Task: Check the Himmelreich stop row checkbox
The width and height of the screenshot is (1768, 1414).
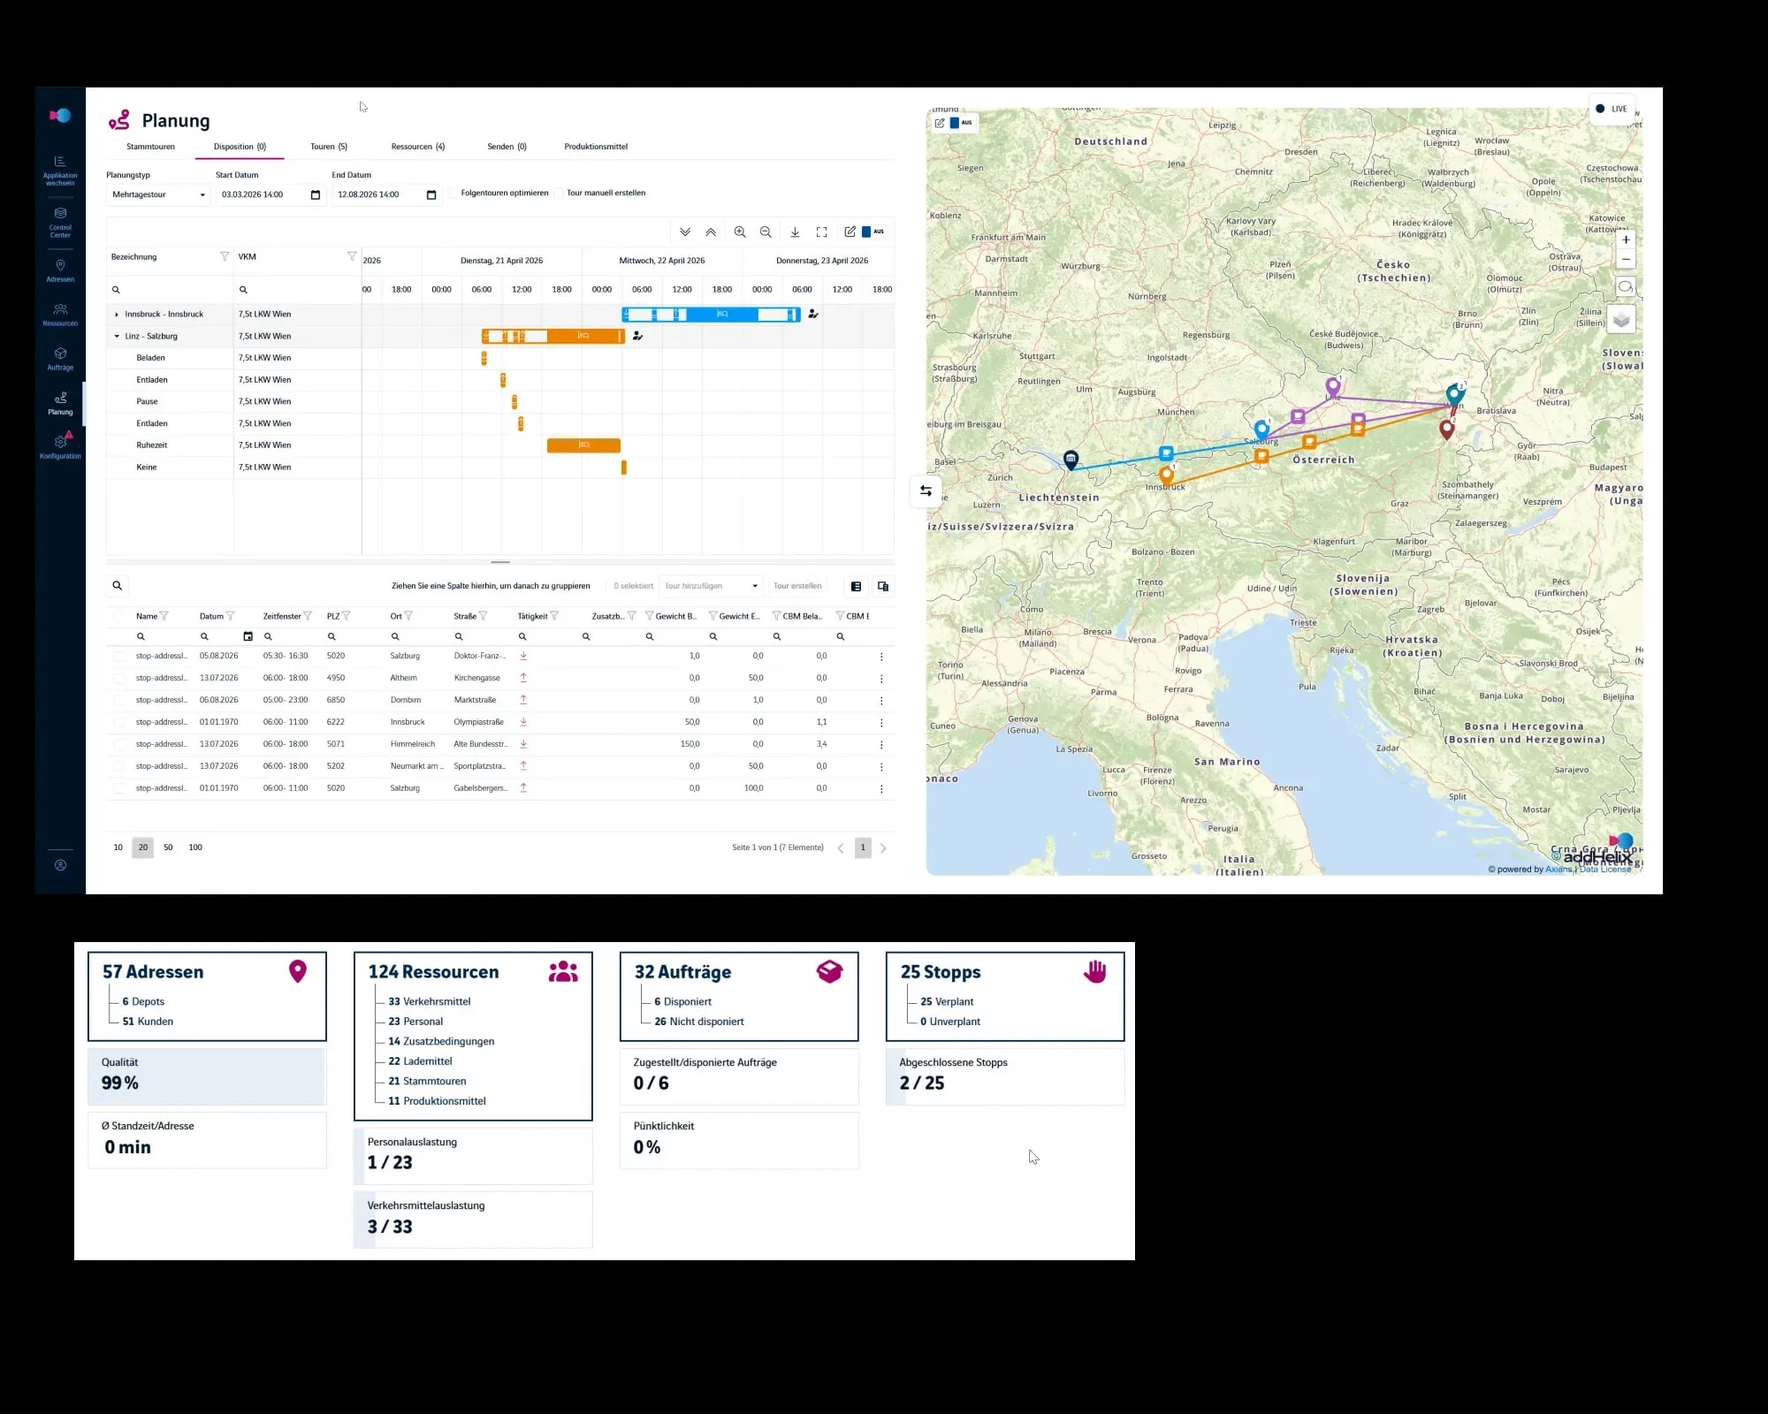Action: (118, 744)
